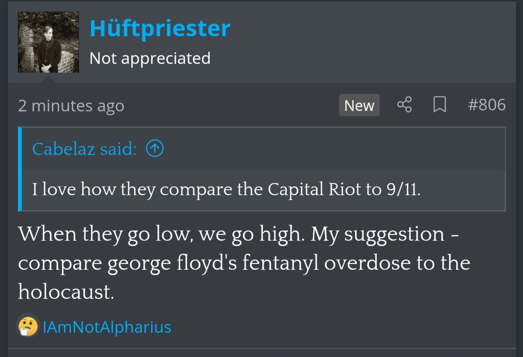The image size is (523, 357).
Task: Click the New badge on the post
Action: (359, 105)
